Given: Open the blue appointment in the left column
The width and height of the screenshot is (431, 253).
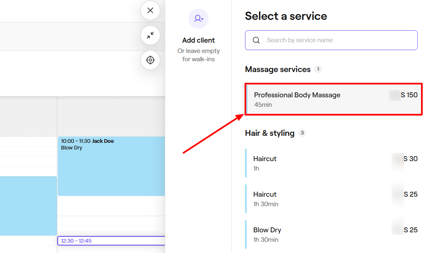Looking at the screenshot, I should tap(28, 206).
